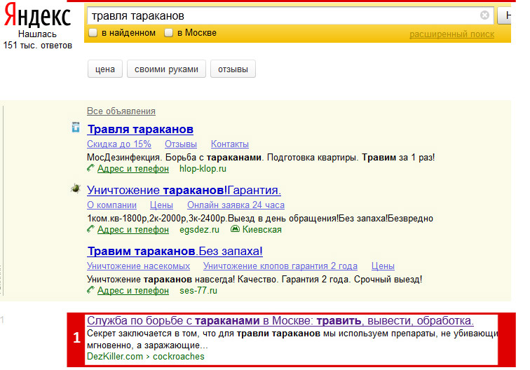The image size is (530, 370).
Task: Open the DezKiller 'Служба по борьбе с тараканами' result
Action: pyautogui.click(x=280, y=321)
